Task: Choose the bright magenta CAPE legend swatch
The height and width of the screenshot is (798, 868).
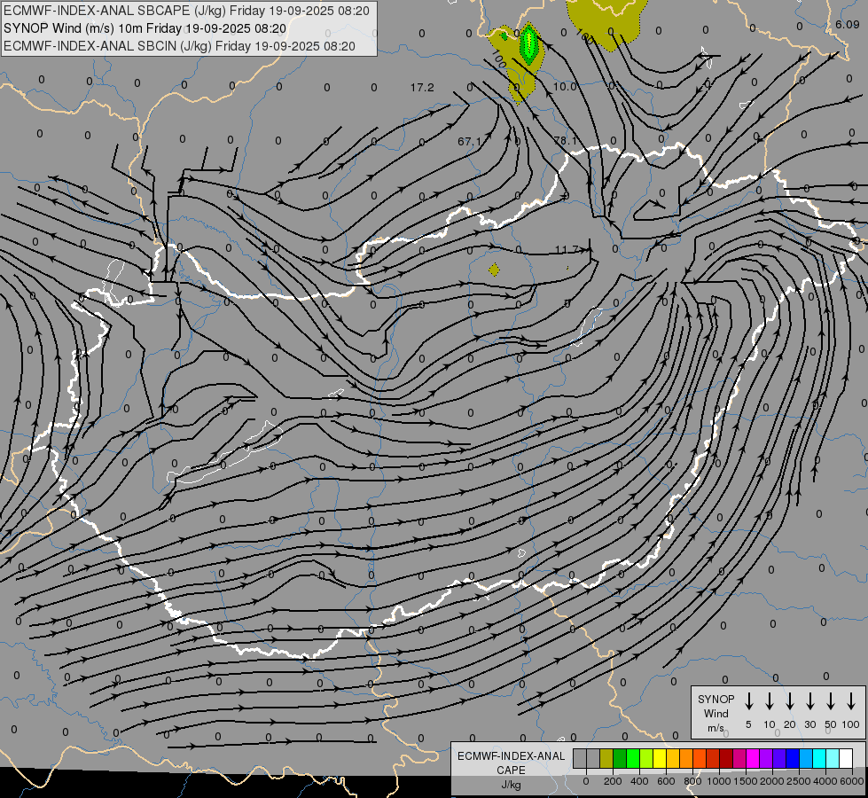Action: point(753,758)
